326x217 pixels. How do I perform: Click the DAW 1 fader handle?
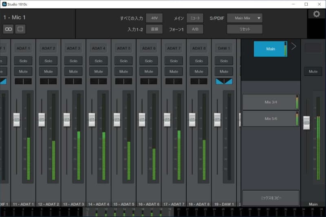(x=217, y=120)
